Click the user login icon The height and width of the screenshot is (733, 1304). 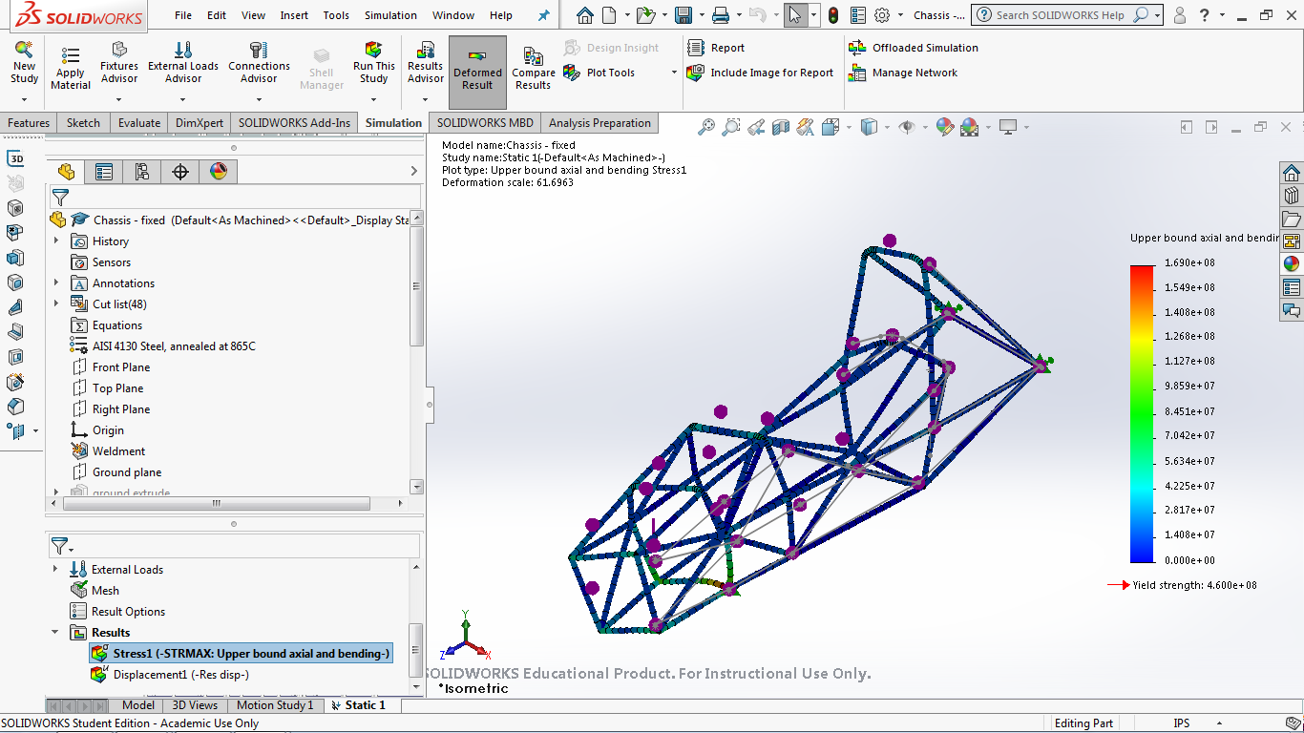point(1180,15)
